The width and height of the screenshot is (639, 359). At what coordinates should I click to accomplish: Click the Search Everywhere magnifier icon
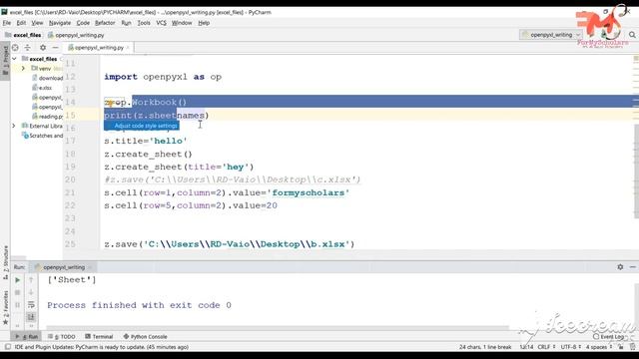pos(632,35)
